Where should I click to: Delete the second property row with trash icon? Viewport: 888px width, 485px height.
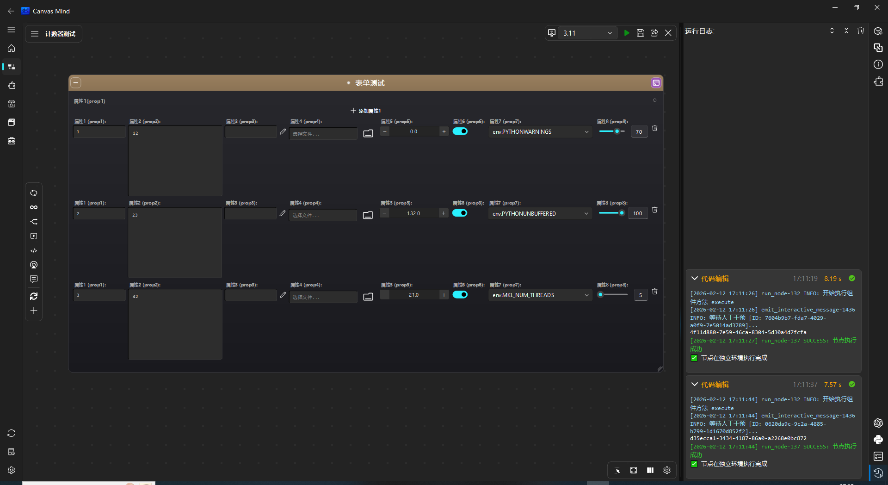pyautogui.click(x=654, y=210)
